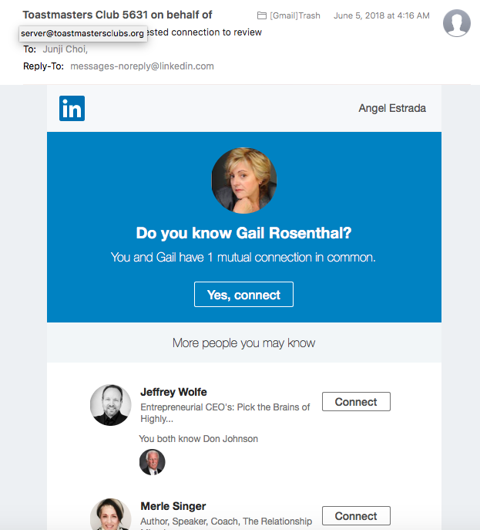Open Jeffrey Wolfe's profile photo
Image resolution: width=480 pixels, height=530 pixels.
coord(111,405)
